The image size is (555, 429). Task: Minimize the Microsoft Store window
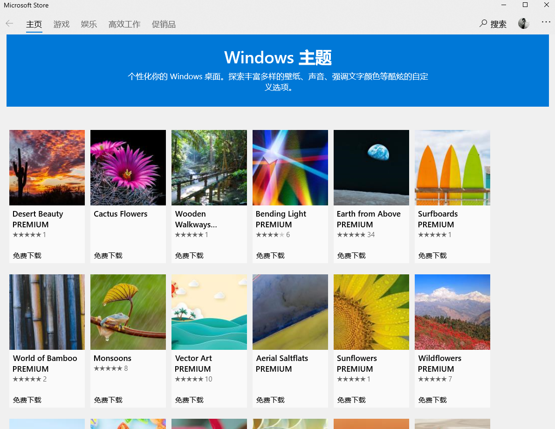[504, 5]
